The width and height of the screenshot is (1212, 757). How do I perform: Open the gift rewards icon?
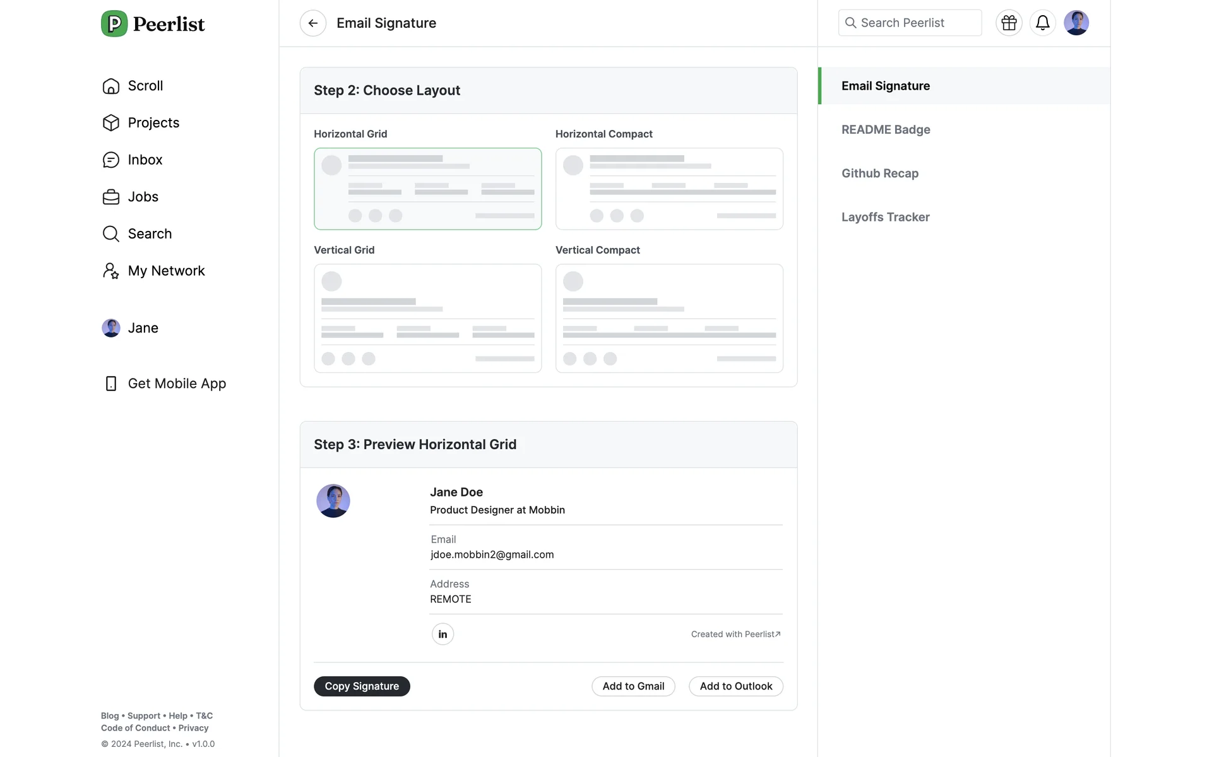pyautogui.click(x=1009, y=23)
